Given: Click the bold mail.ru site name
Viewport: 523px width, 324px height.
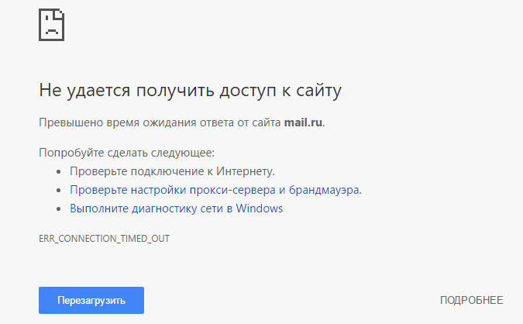Looking at the screenshot, I should tap(303, 122).
